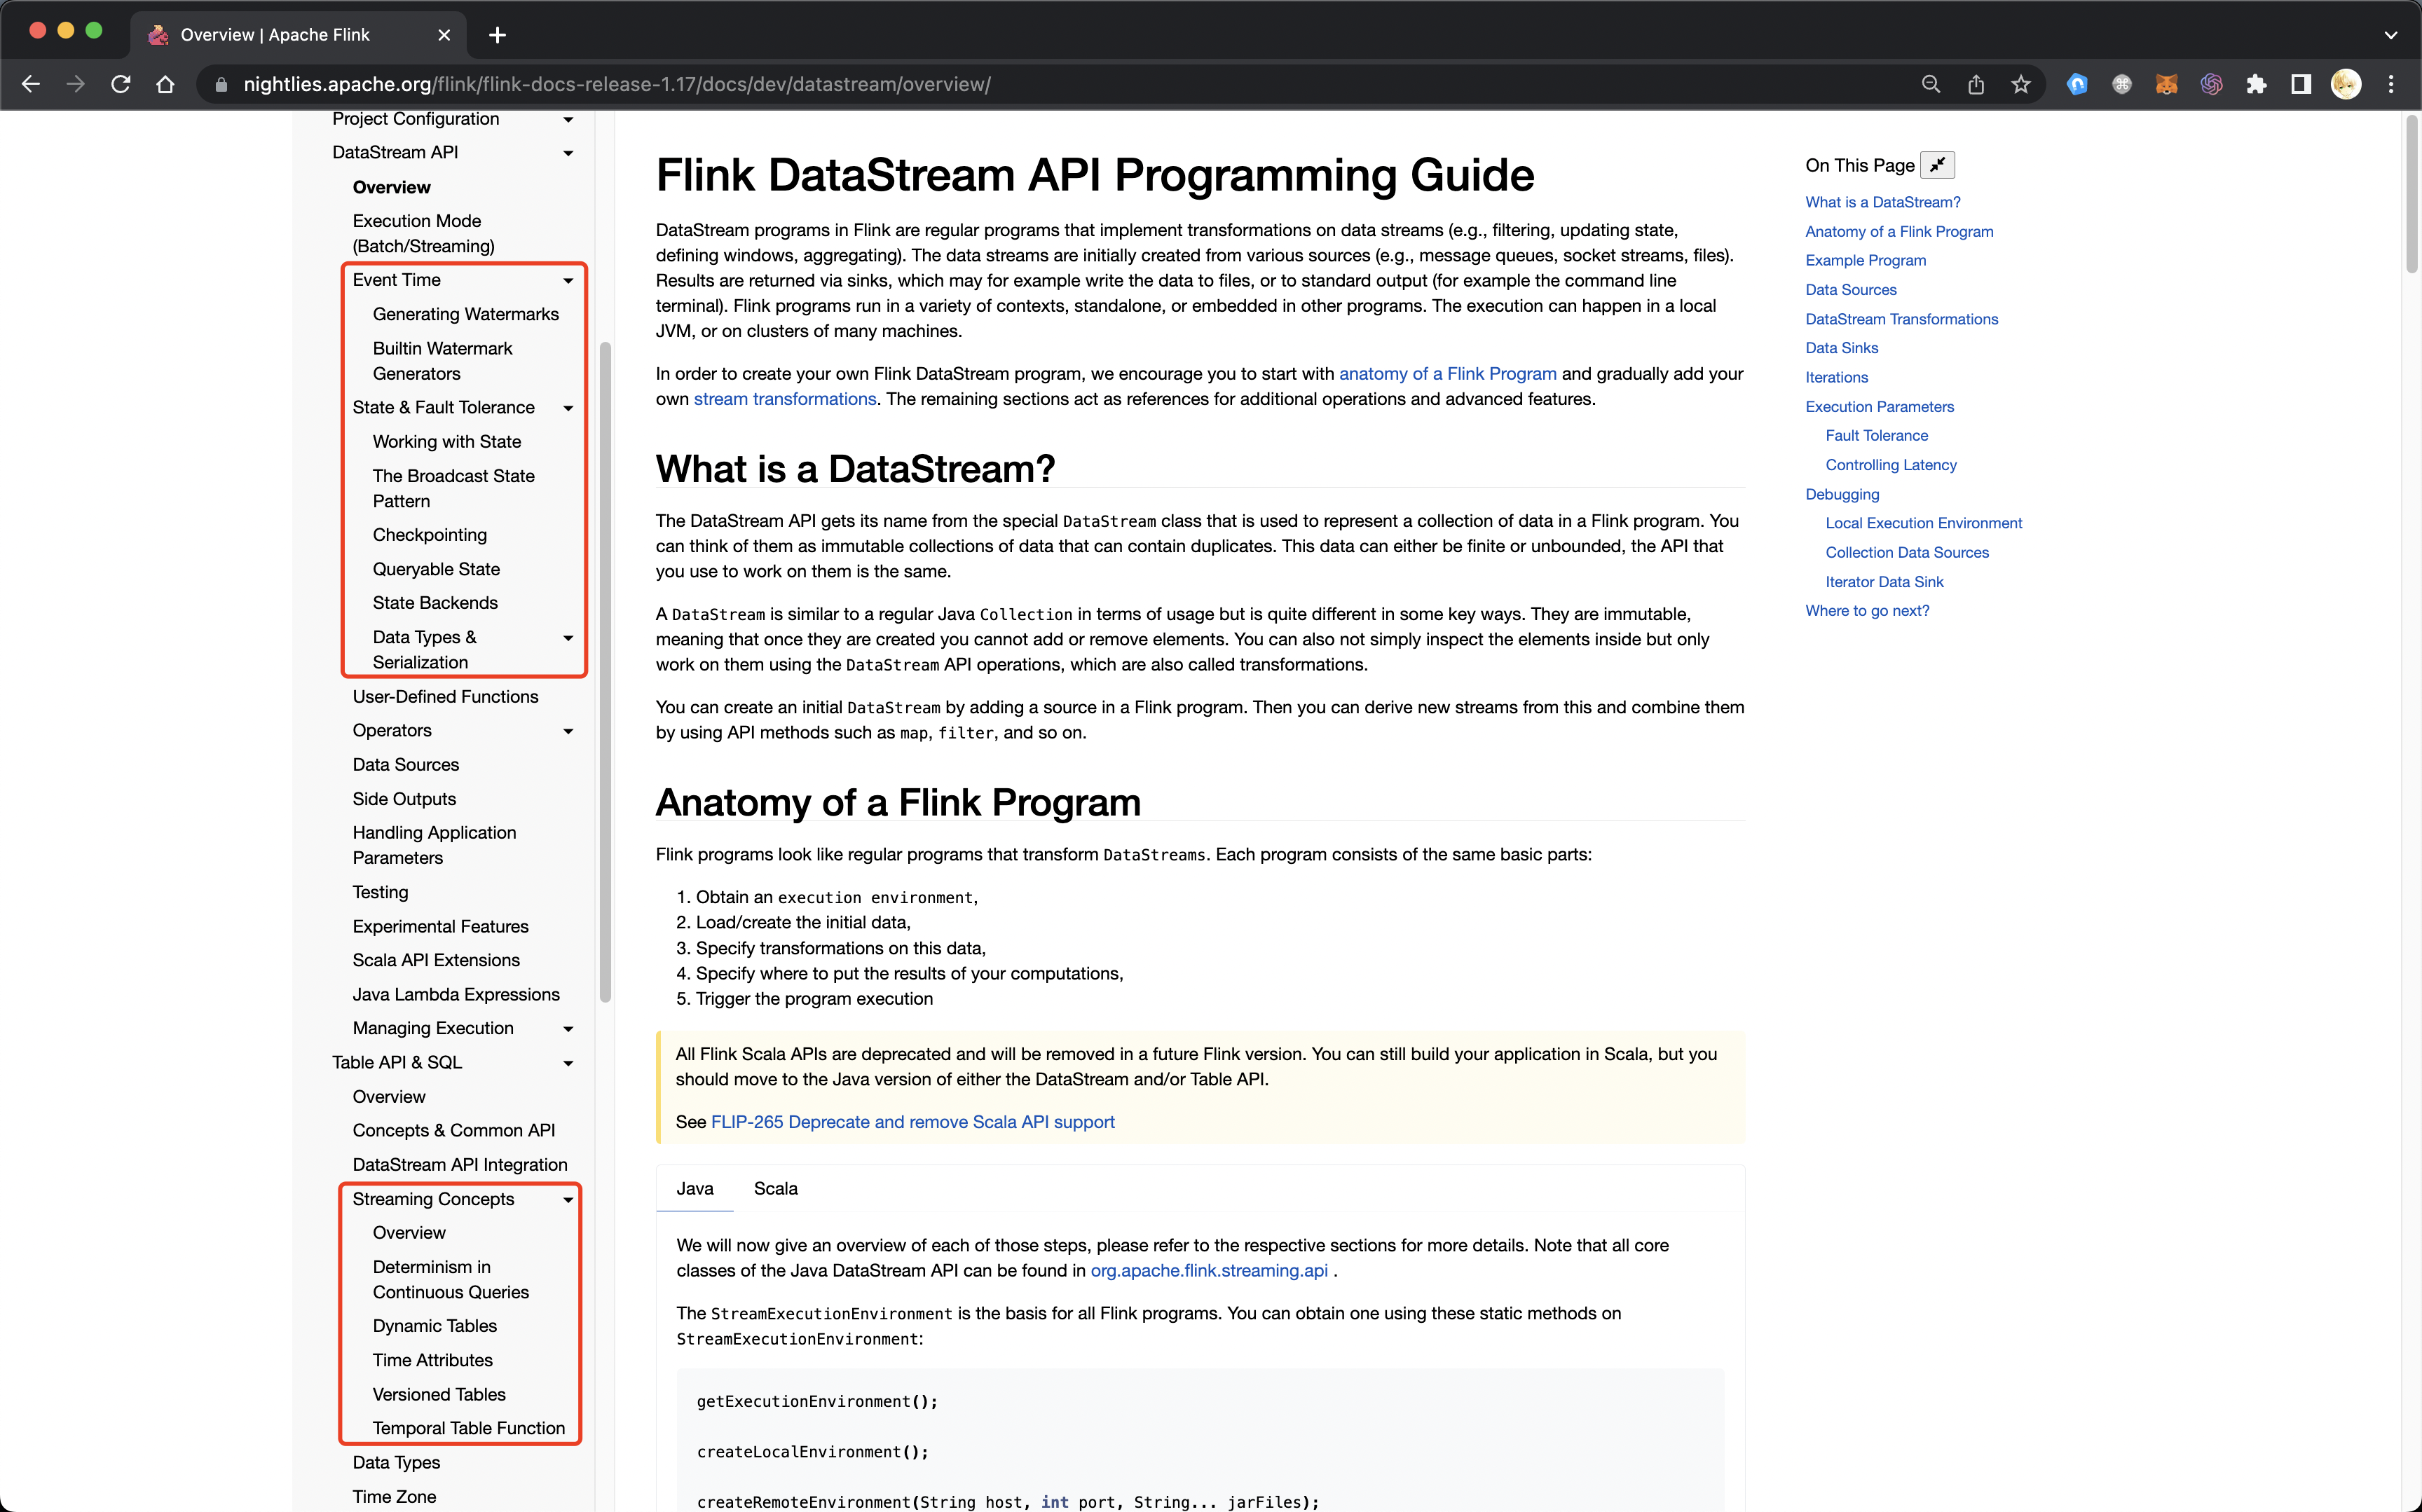Close the Overview | Apache Flink tab
The image size is (2422, 1512).
click(444, 35)
